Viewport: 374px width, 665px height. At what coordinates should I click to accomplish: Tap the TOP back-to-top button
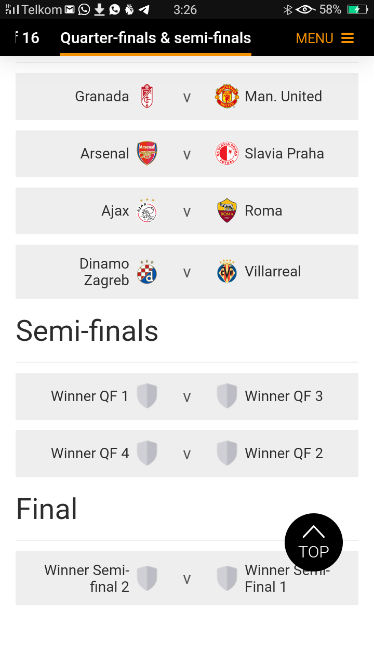tap(314, 542)
